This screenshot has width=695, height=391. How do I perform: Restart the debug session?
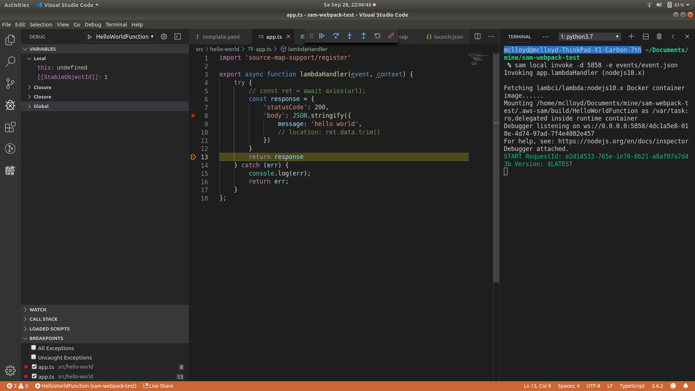click(x=378, y=36)
